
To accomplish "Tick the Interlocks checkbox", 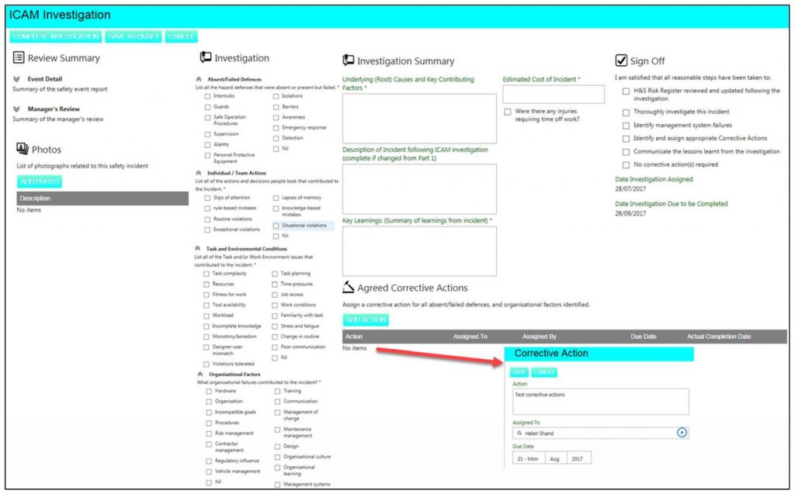I will pos(207,96).
